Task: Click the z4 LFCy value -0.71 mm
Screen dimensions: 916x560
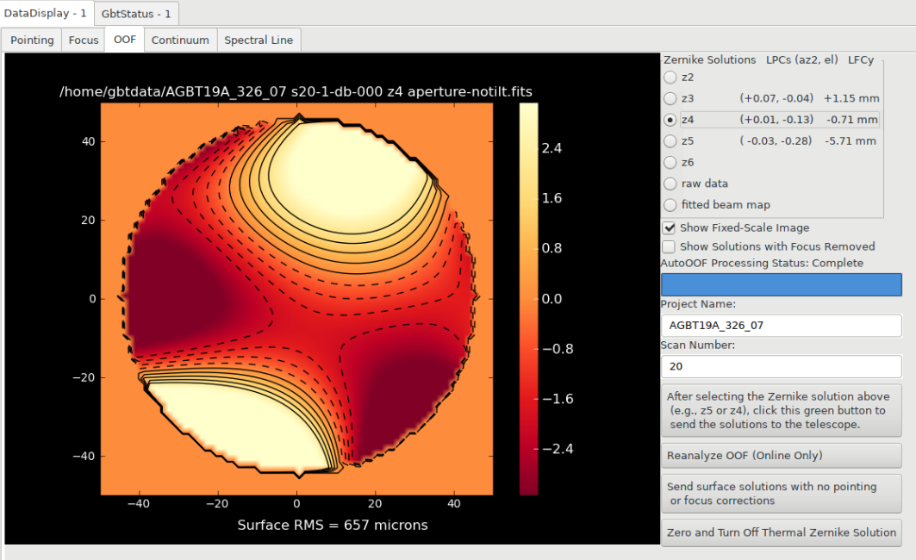Action: tap(851, 120)
